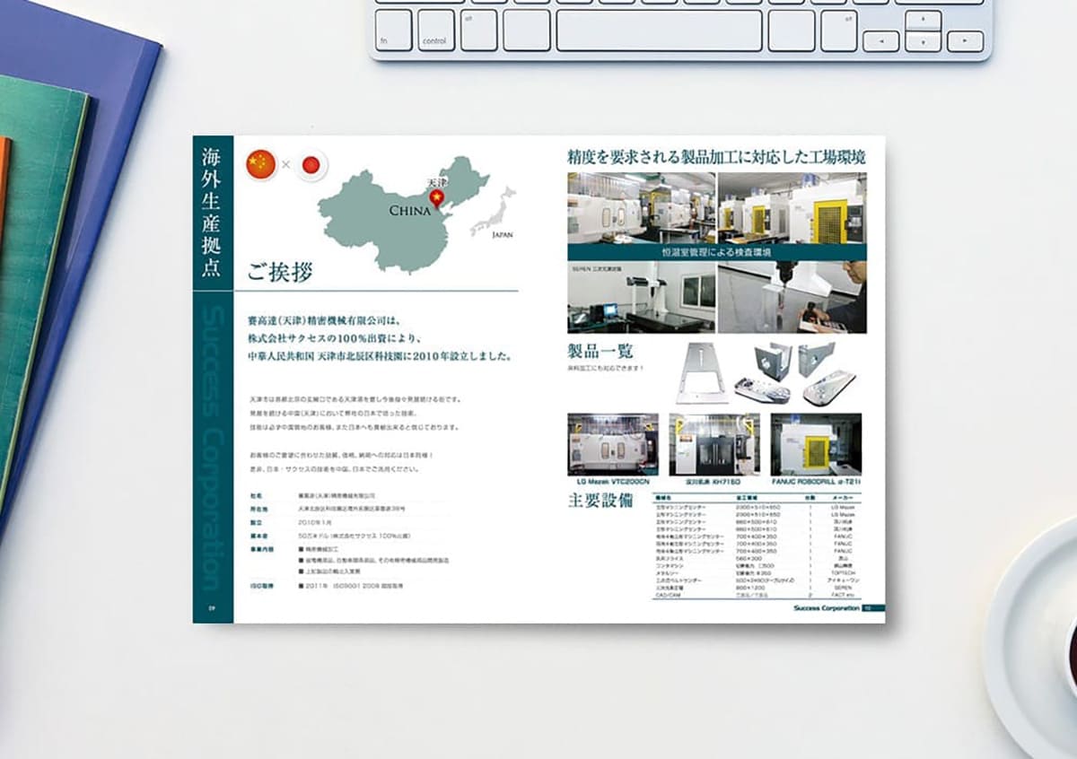The image size is (1077, 759).
Task: Select the ご挨拶 heading
Action: 280,273
